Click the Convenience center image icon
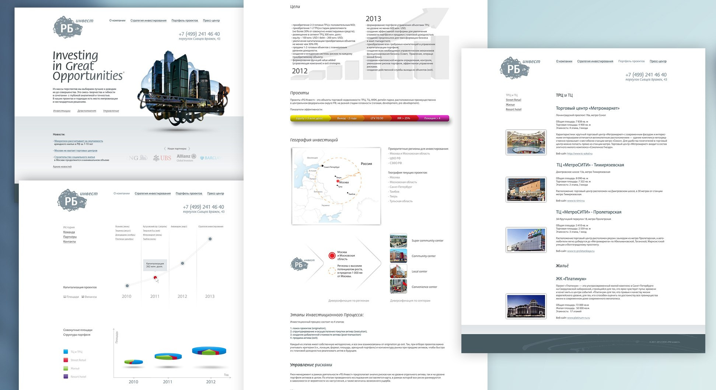Screen dimensions: 716x390 pos(398,287)
